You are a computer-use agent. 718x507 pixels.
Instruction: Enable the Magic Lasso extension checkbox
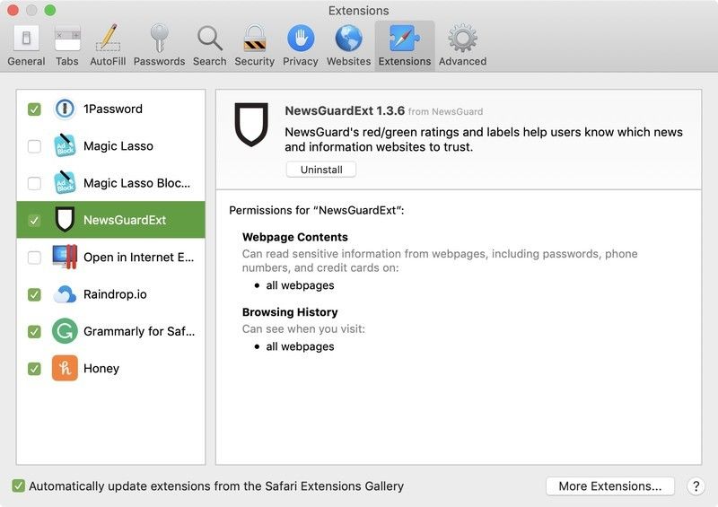tap(34, 146)
